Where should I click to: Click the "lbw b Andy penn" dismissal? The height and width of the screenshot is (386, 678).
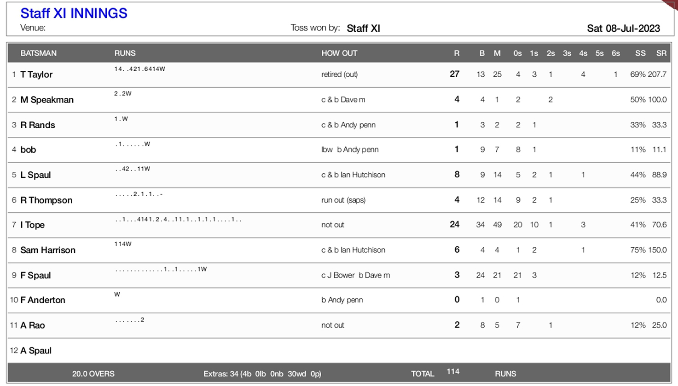pyautogui.click(x=350, y=150)
